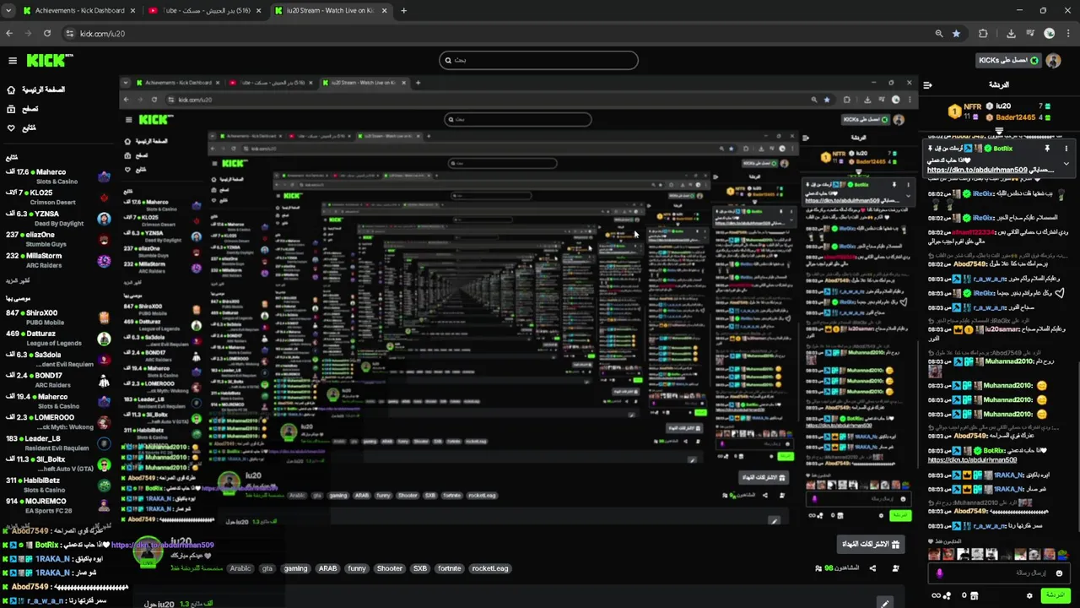Viewport: 1080px width, 608px height.
Task: Click the Kick search field
Action: point(538,60)
